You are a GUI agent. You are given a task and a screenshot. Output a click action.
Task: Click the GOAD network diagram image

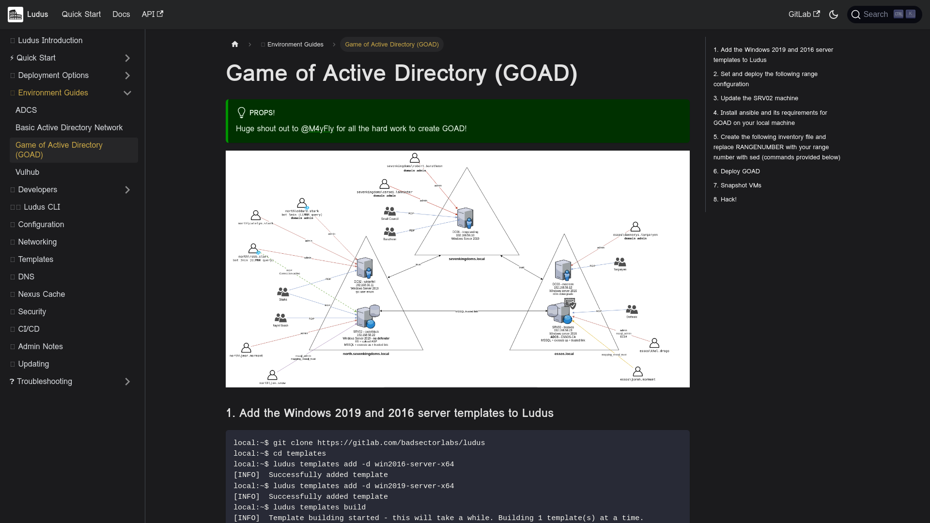coord(458,269)
